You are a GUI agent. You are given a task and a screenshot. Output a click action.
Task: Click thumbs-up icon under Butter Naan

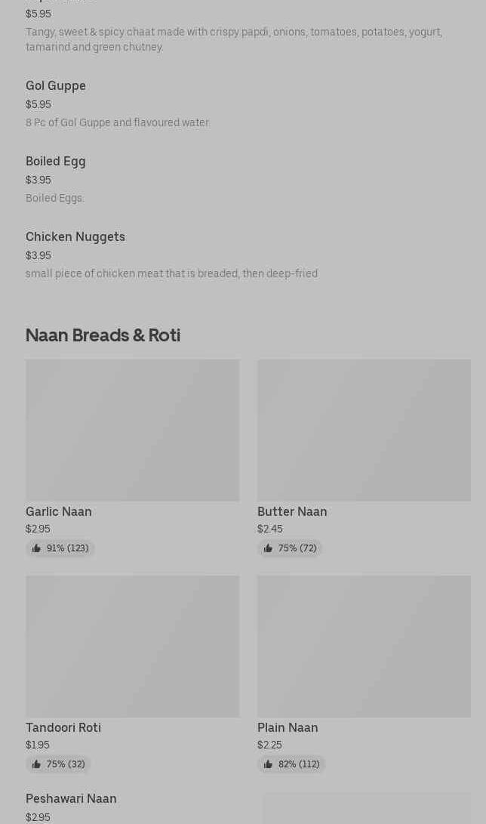click(x=268, y=548)
